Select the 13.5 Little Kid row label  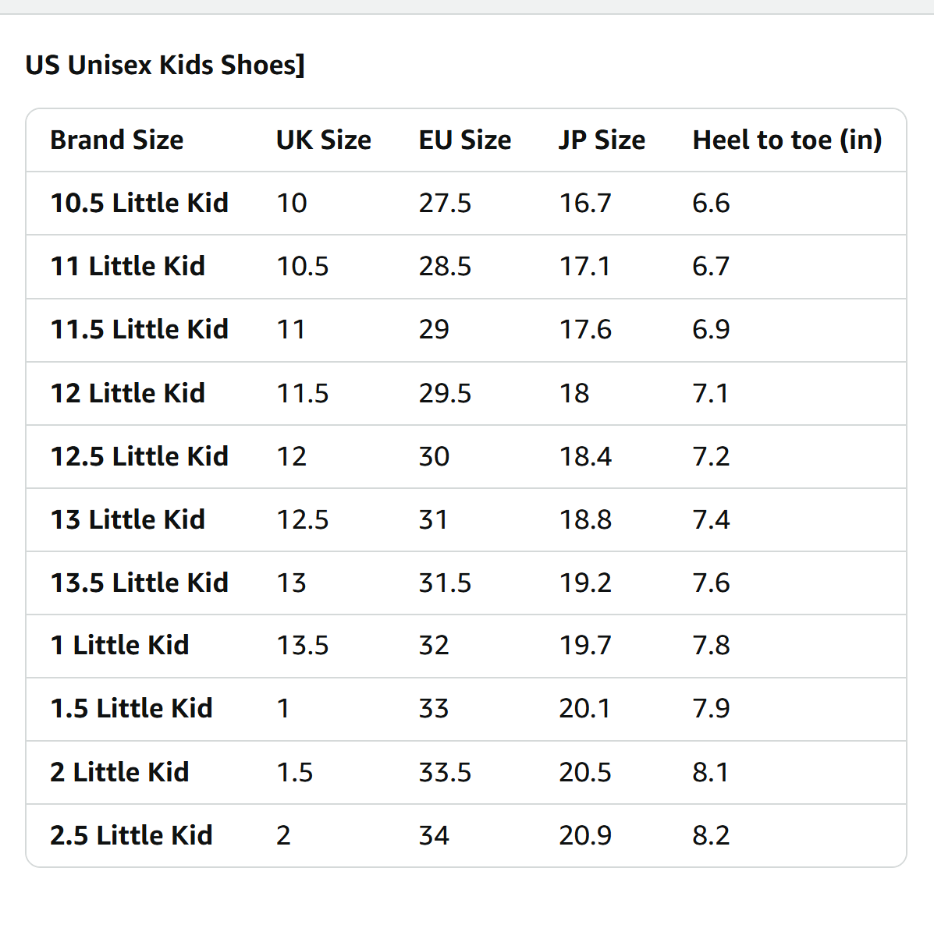(140, 583)
